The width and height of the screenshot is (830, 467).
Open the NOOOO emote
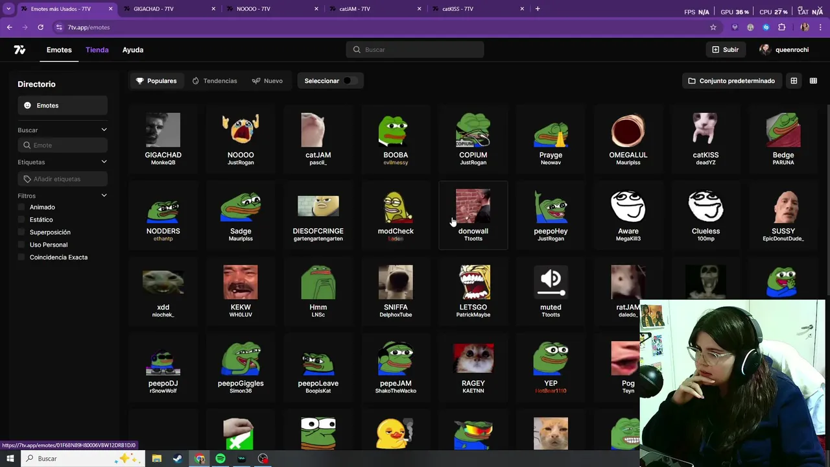pyautogui.click(x=241, y=139)
